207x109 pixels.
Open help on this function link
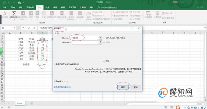[x=62, y=87]
